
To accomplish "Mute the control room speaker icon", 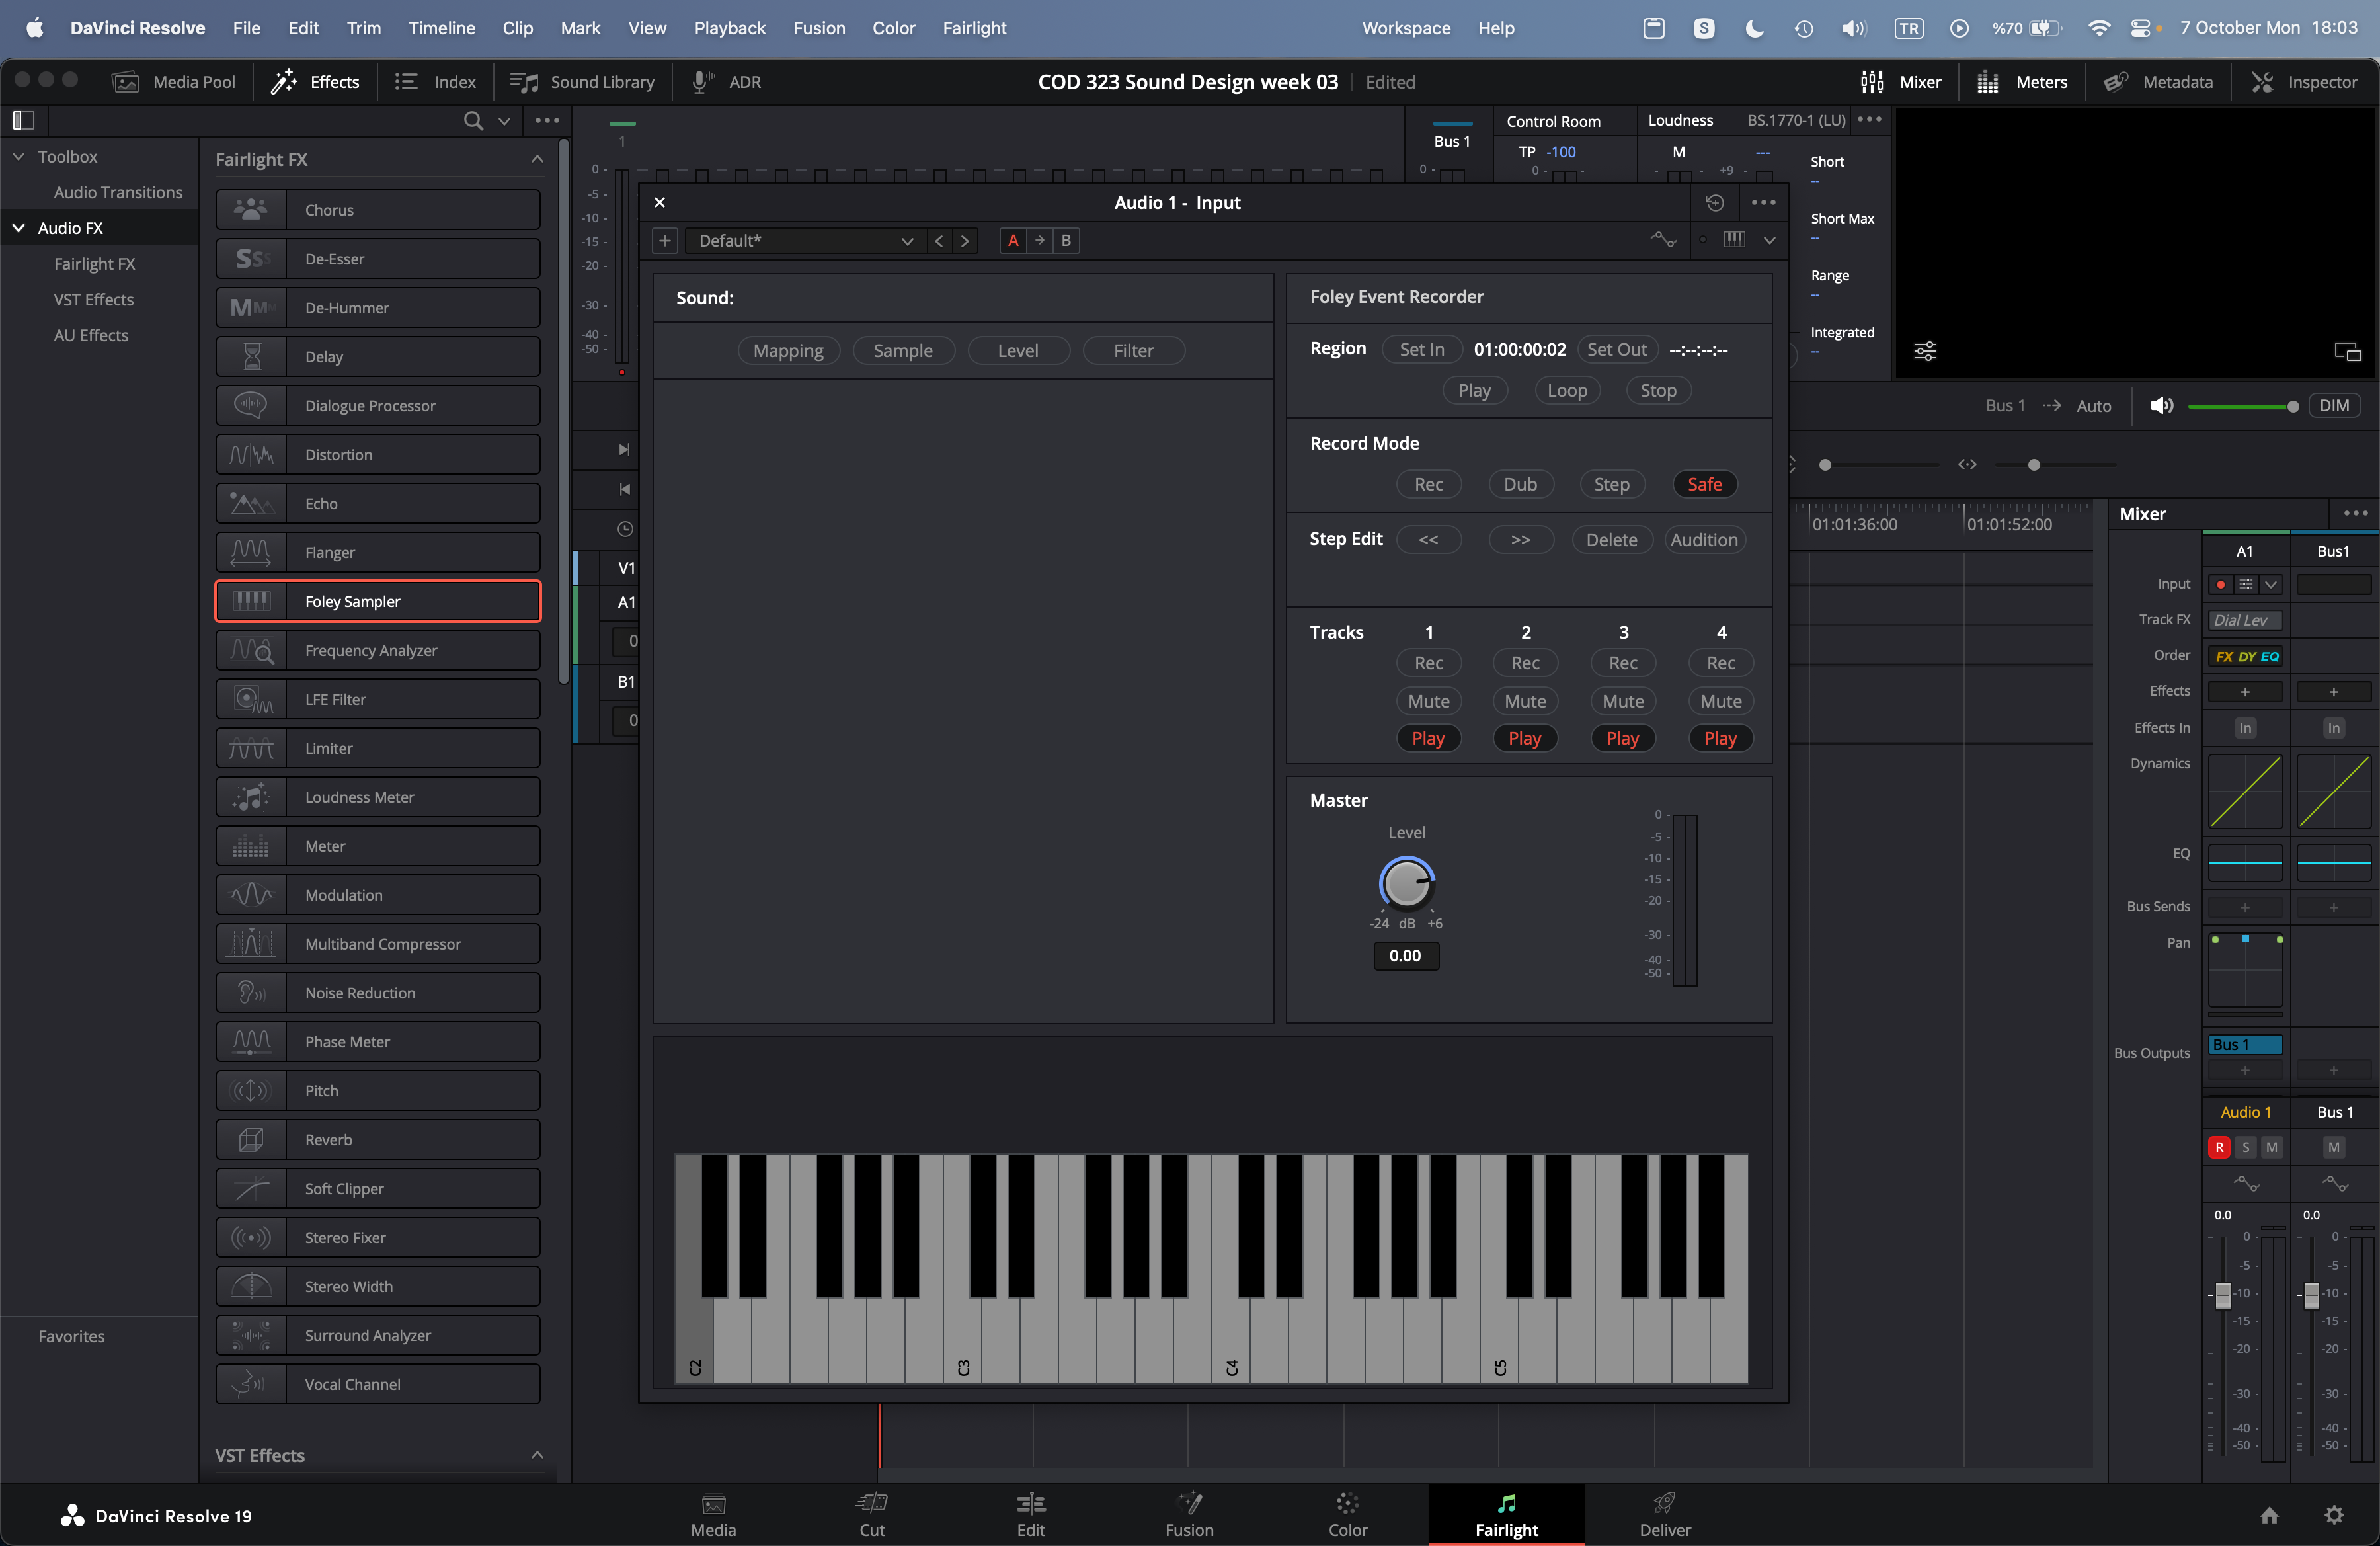I will pyautogui.click(x=2161, y=406).
